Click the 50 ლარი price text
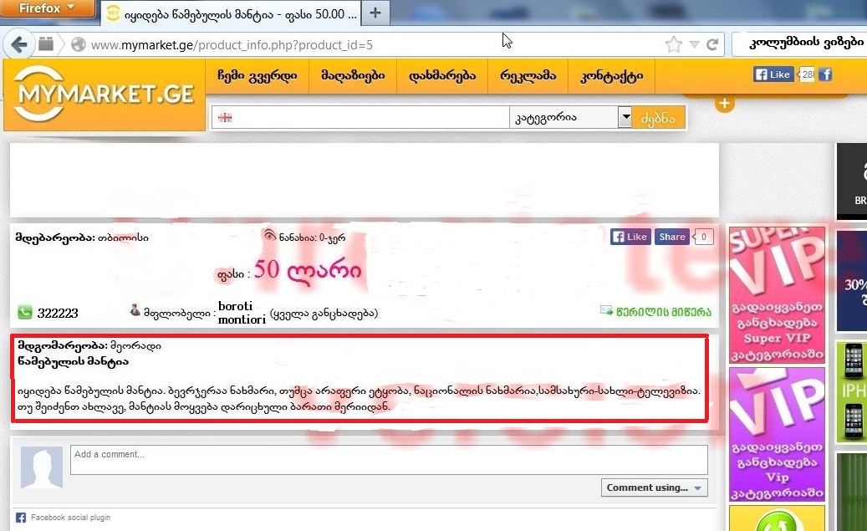867x531 pixels. click(x=308, y=270)
